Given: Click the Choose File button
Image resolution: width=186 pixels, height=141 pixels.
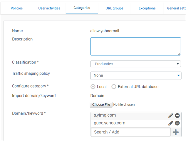Looking at the screenshot, I should 101,105.
